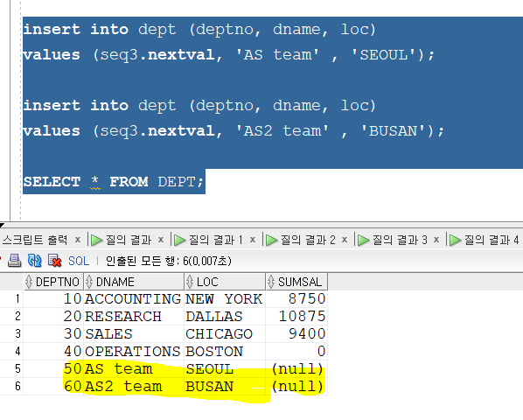Image resolution: width=523 pixels, height=420 pixels.
Task: Select row number 3 in the result grid
Action: click(11, 334)
